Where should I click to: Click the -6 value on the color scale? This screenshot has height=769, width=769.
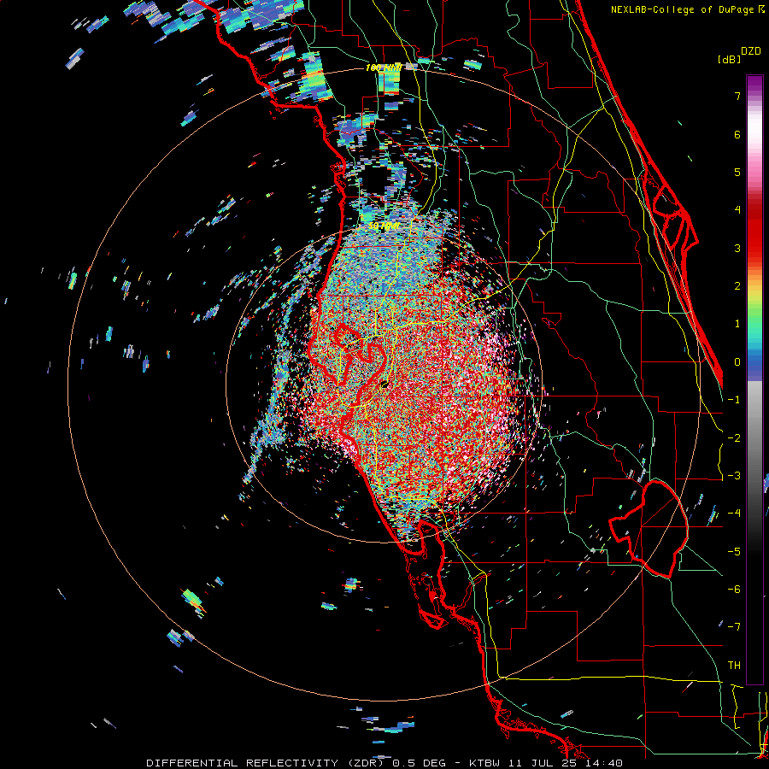(734, 590)
